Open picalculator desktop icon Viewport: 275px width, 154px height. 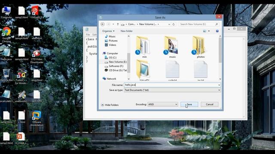click(x=6, y=96)
